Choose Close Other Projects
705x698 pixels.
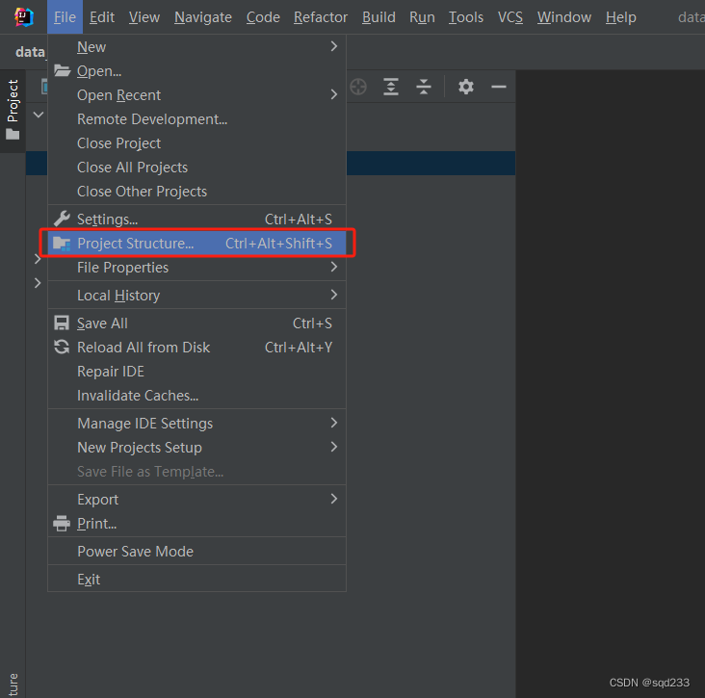(x=196, y=192)
